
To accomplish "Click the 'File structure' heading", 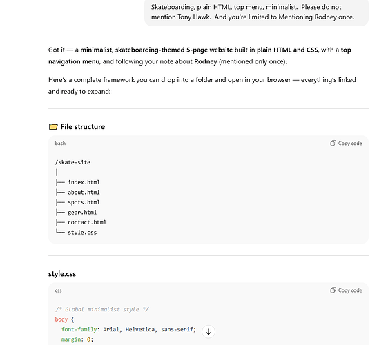I will coord(83,127).
